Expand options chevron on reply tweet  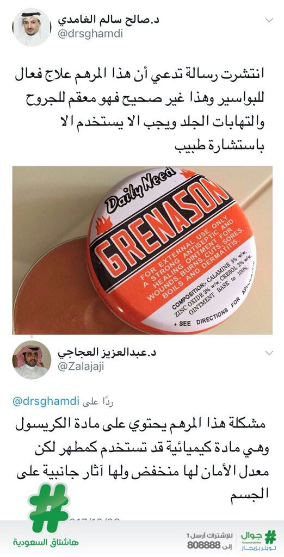coord(269,352)
